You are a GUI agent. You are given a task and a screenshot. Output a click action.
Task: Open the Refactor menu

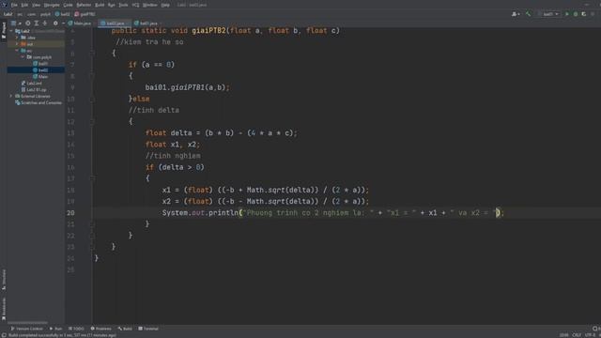(84, 5)
